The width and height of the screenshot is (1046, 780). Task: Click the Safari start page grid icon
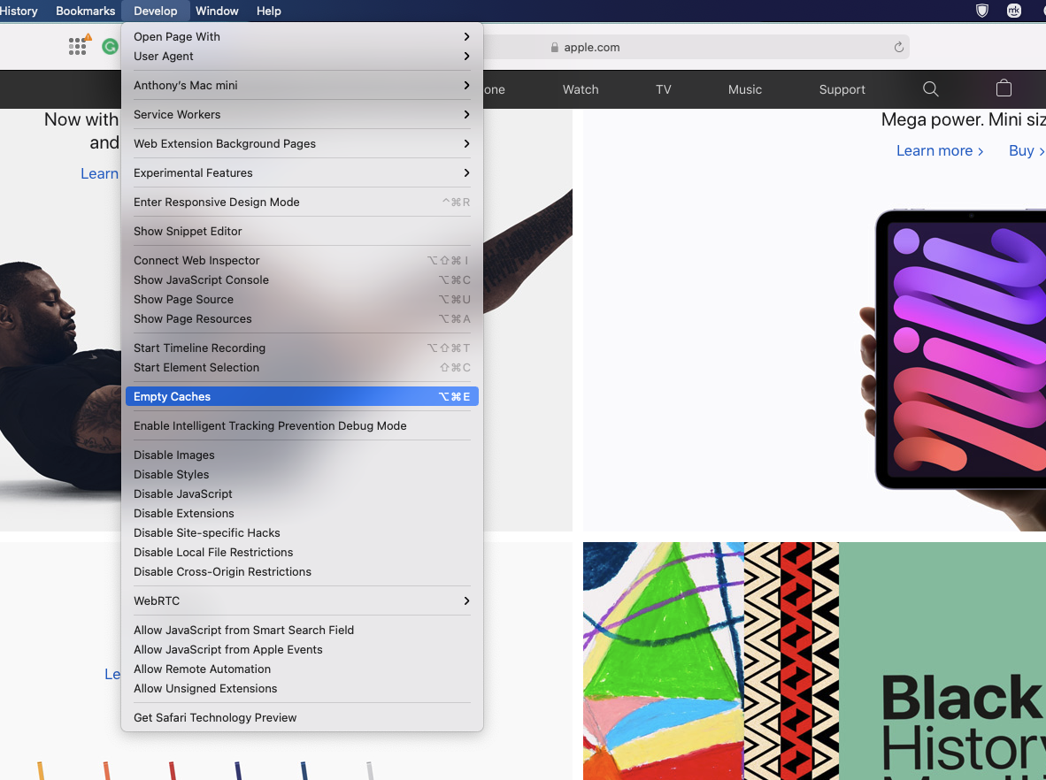(77, 46)
